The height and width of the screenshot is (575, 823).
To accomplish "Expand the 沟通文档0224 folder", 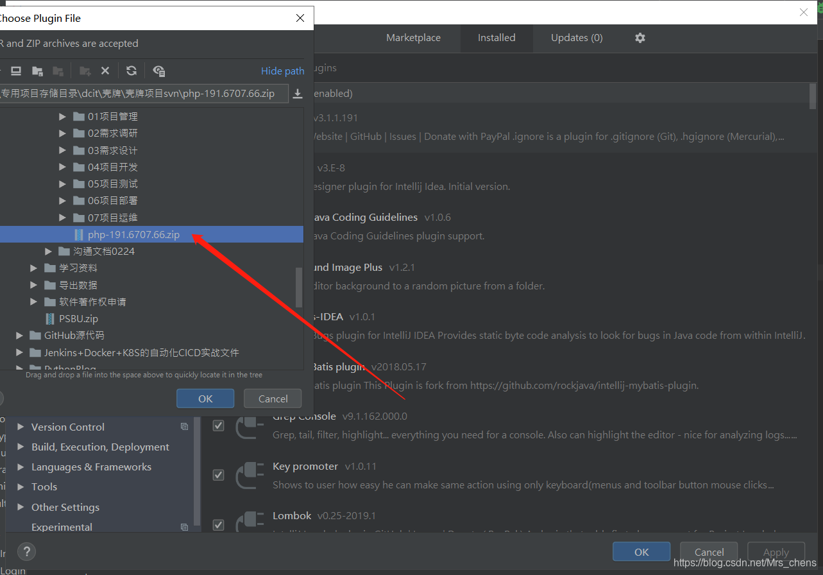I will tap(48, 251).
